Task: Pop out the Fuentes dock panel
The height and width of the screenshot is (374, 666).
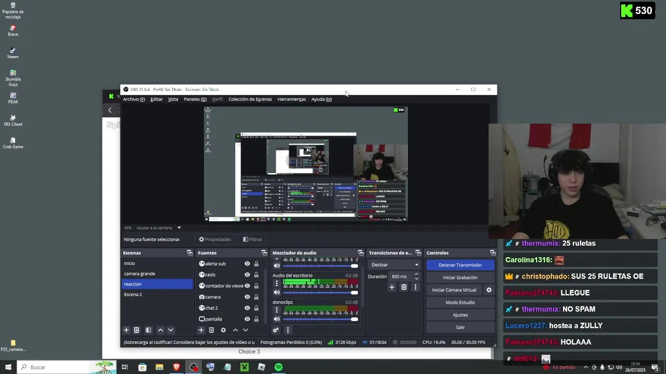Action: coord(264,253)
